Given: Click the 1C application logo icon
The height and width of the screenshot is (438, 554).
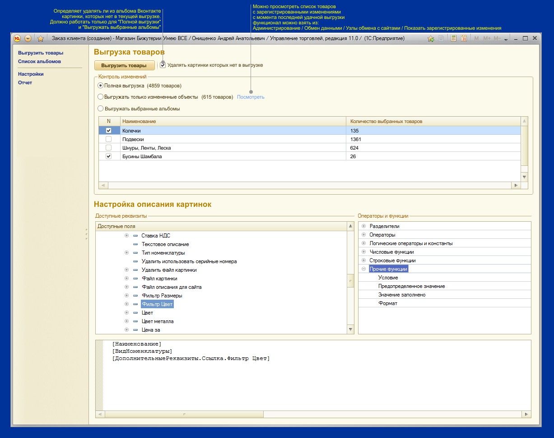Looking at the screenshot, I should 18,38.
